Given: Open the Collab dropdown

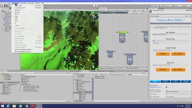Looking at the screenshot, I should [155, 6].
